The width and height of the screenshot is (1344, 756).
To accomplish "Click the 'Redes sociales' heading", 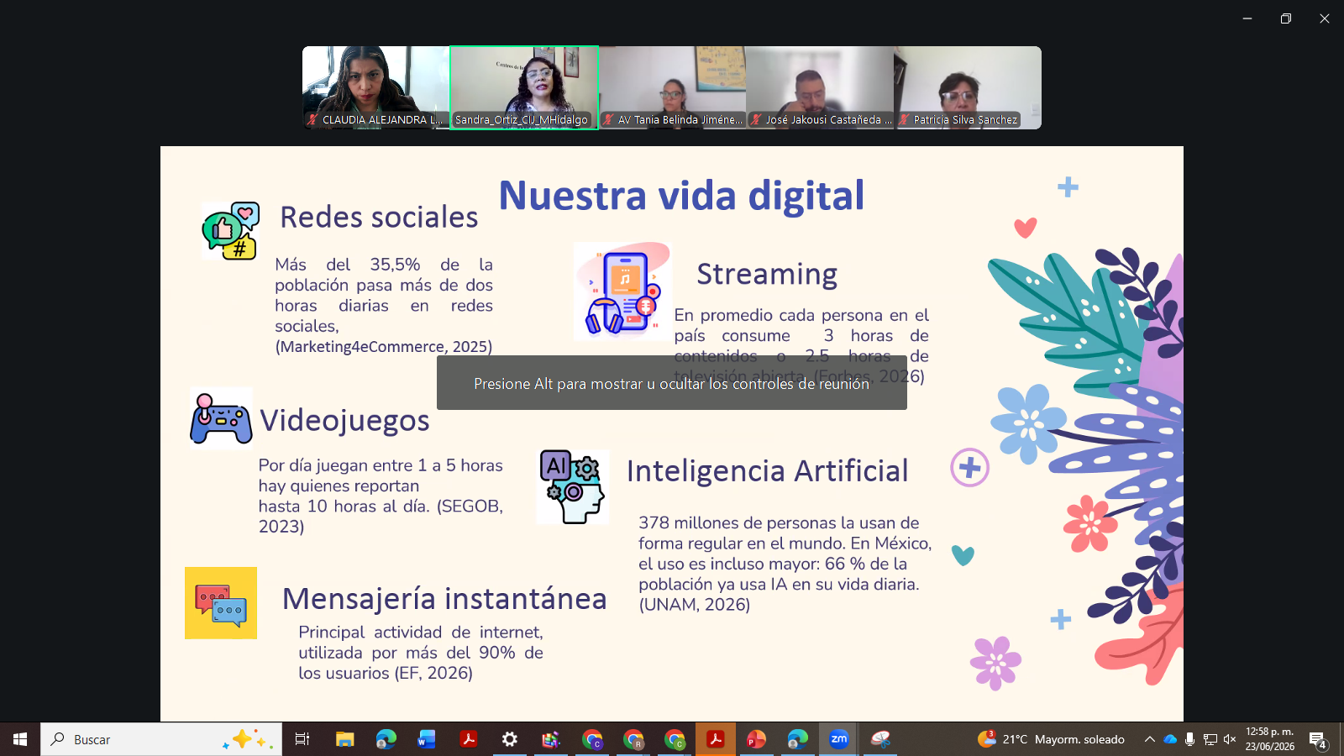I will pyautogui.click(x=379, y=217).
